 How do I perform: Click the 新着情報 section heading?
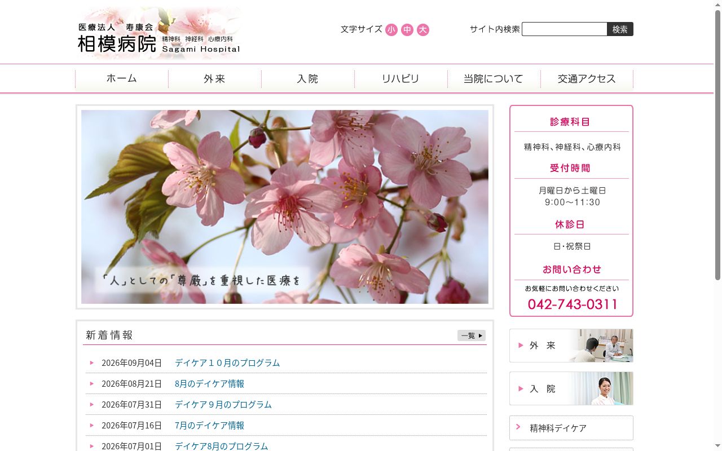(x=109, y=335)
